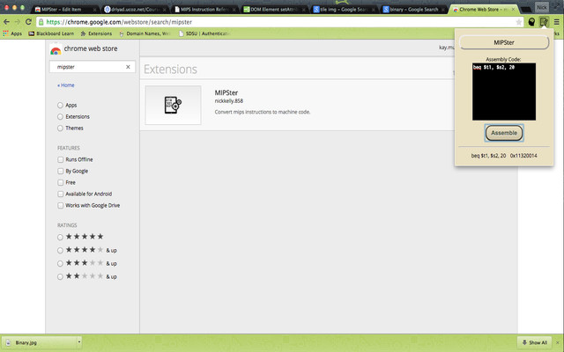Go to the Home link
The height and width of the screenshot is (352, 564).
coord(66,85)
